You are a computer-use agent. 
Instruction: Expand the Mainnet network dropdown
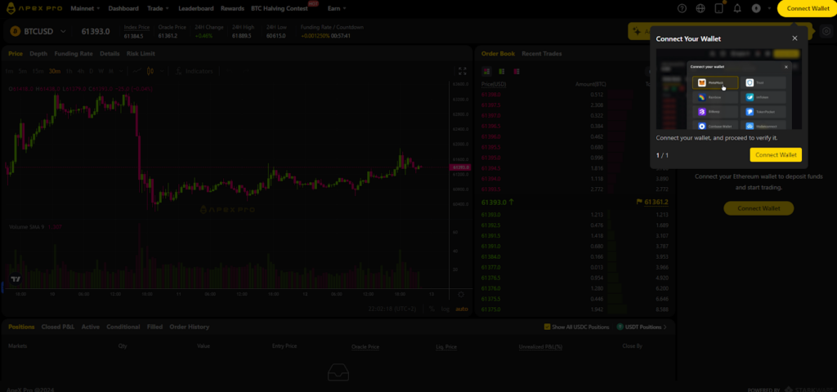(x=84, y=8)
